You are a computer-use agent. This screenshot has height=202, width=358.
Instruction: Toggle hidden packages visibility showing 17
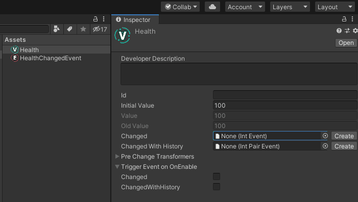coord(100,29)
